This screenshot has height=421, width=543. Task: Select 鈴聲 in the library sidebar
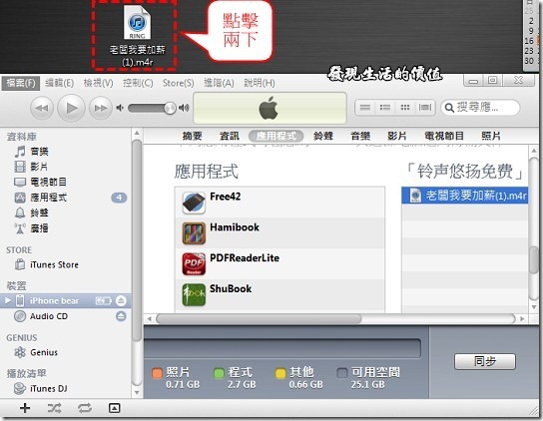pyautogui.click(x=39, y=212)
